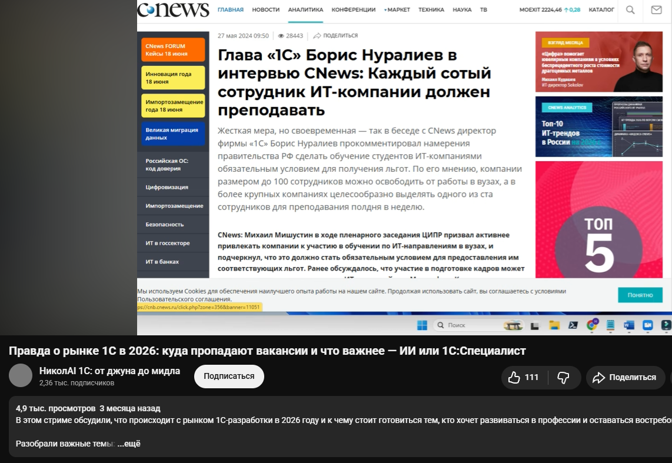Open Импортозамещение года 18 июня banner
Viewport: 672px width, 463px height.
point(173,106)
